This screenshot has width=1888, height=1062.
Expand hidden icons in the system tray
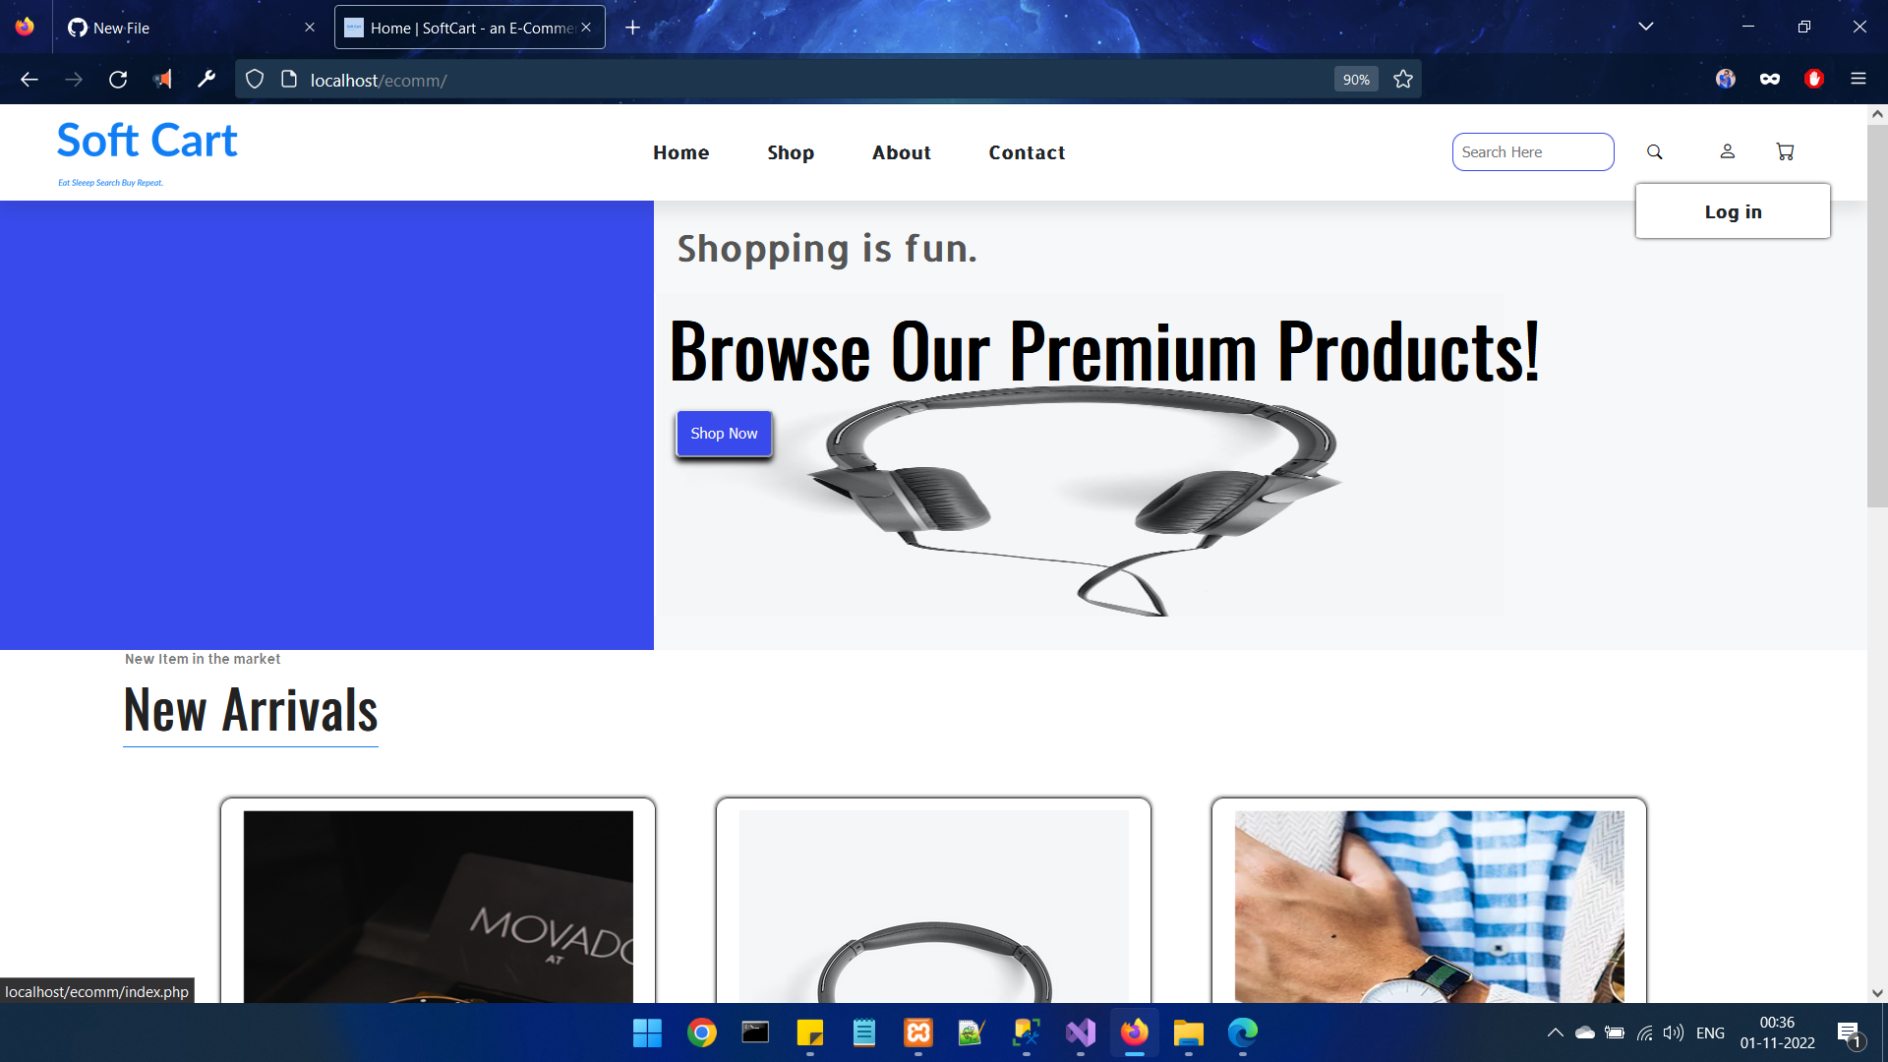click(1557, 1033)
